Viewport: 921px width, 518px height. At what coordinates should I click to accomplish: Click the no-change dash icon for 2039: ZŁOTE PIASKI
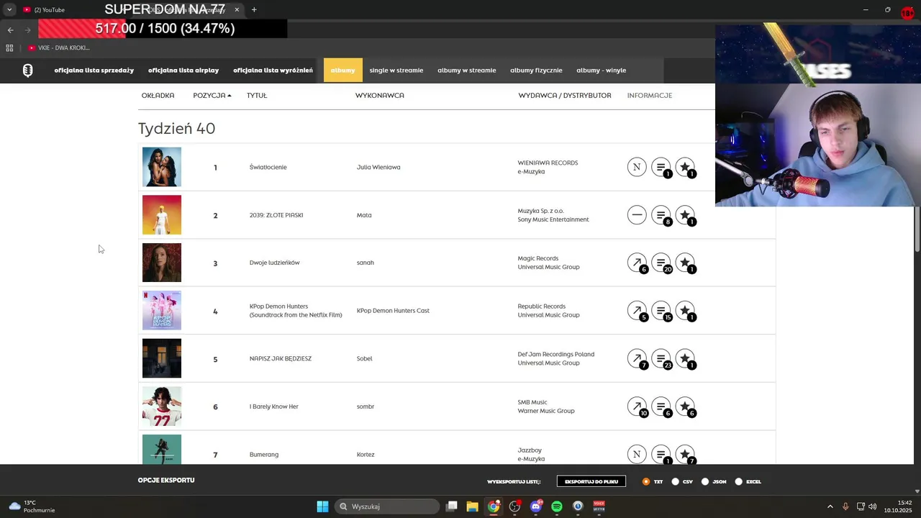tap(637, 215)
